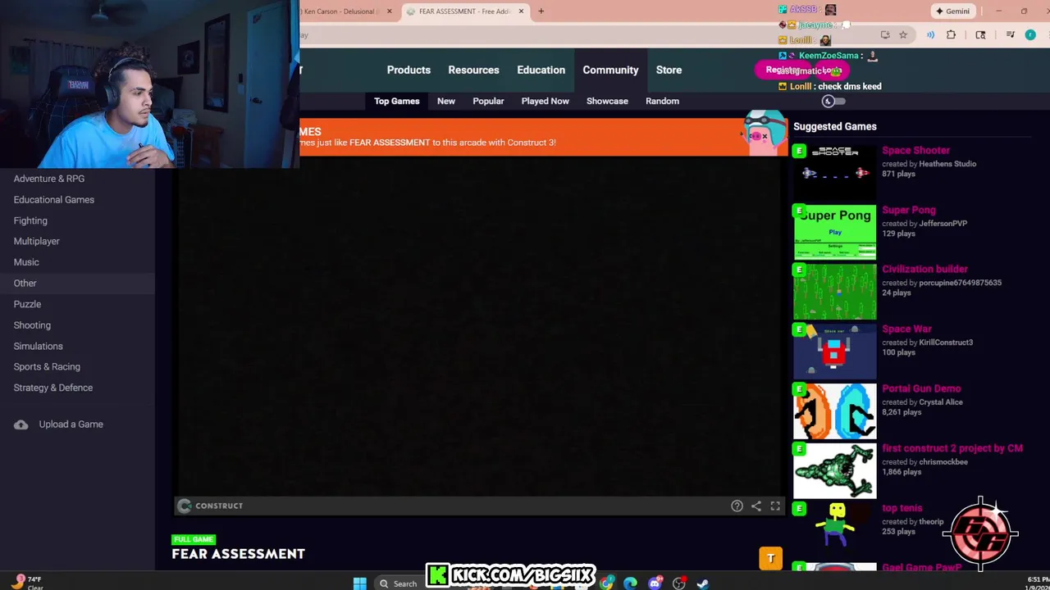The height and width of the screenshot is (590, 1050).
Task: Open the Sports & Racing category
Action: pyautogui.click(x=47, y=367)
